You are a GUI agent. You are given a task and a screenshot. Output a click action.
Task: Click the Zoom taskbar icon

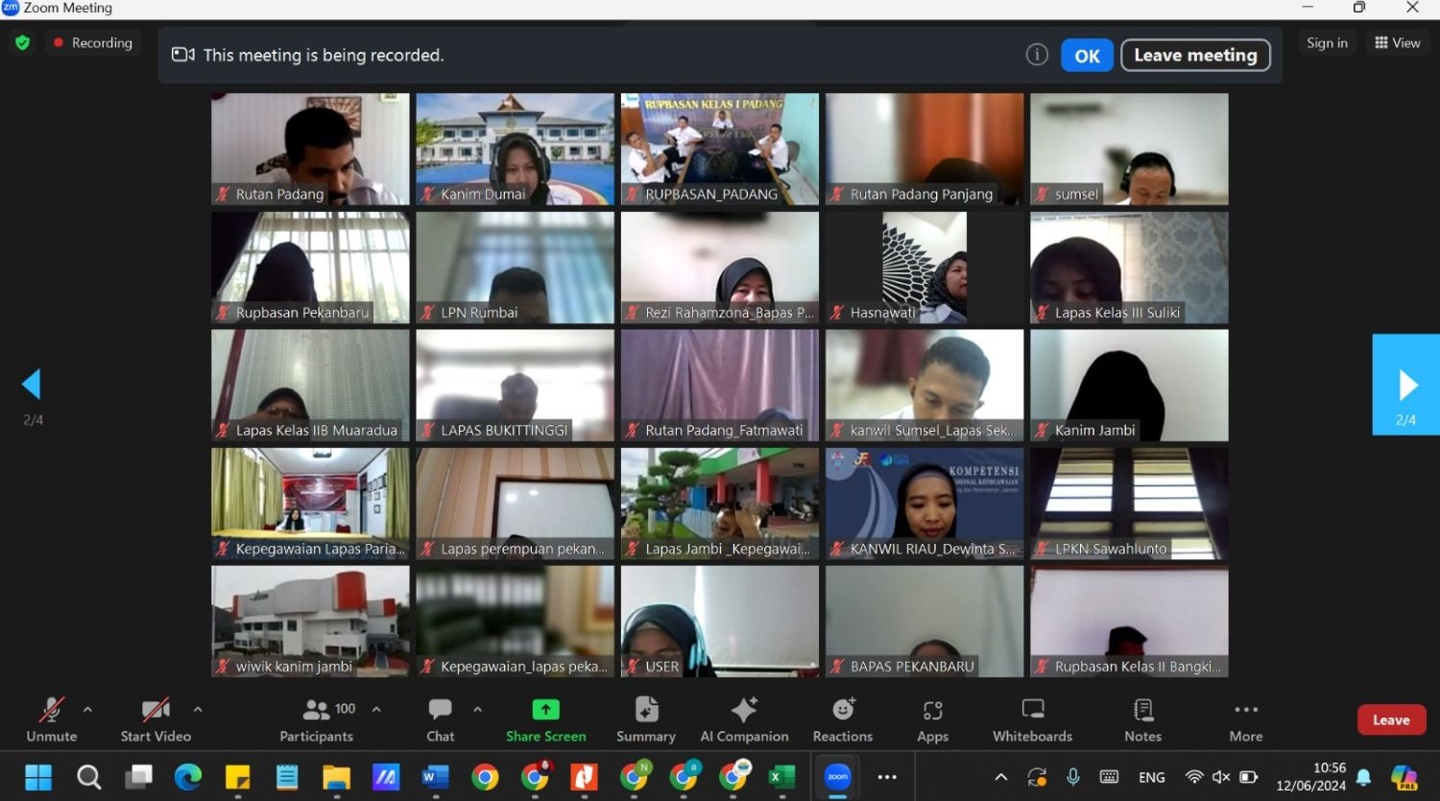(838, 777)
